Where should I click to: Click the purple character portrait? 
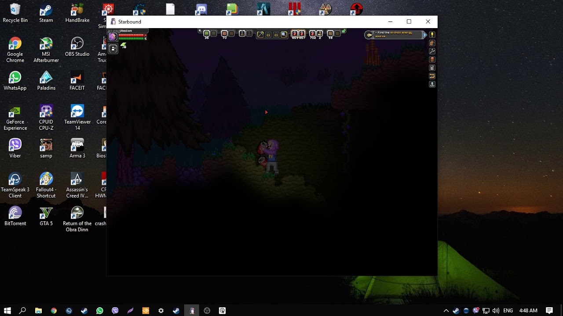[113, 37]
